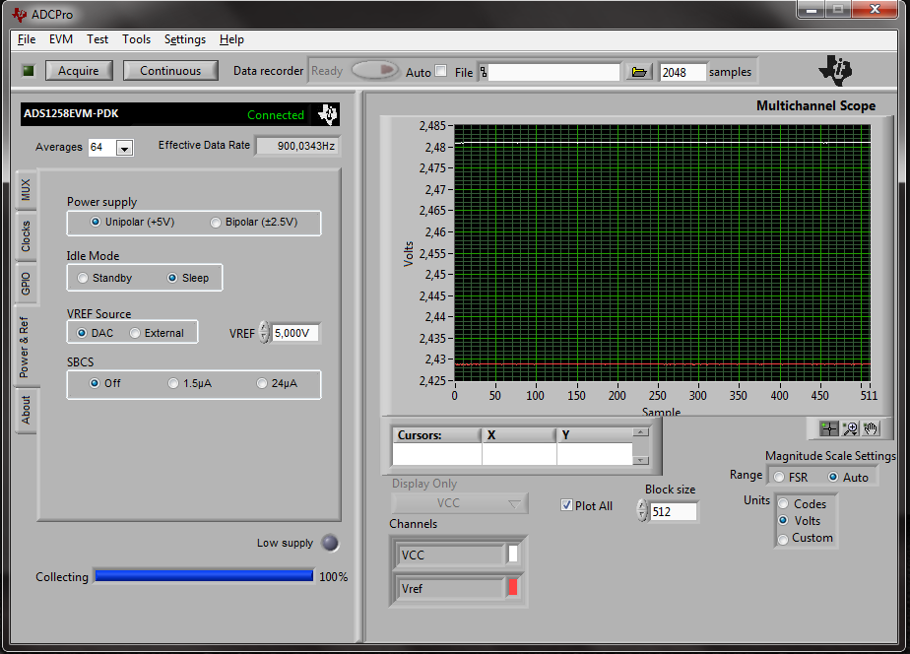Image resolution: width=910 pixels, height=654 pixels.
Task: Click cursors list scroll down arrow
Action: (x=641, y=460)
